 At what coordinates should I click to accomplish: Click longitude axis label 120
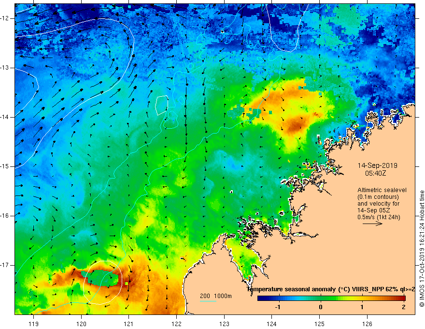tap(81, 324)
